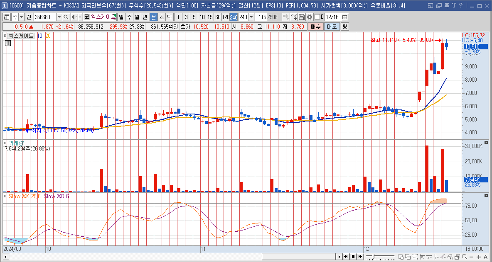This screenshot has width=492, height=262.
Task: Click the 주 market type box in toolbar
Action: click(x=15, y=17)
